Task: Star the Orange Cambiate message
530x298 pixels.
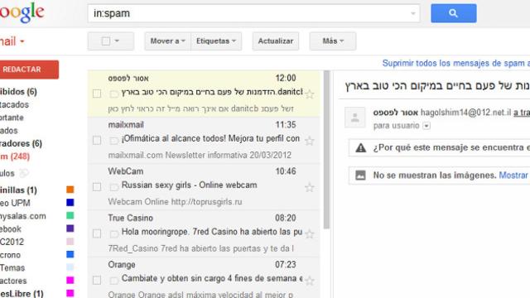Action: pos(309,281)
